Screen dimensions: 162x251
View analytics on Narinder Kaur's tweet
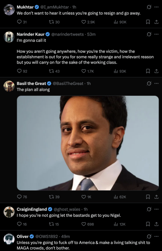click(x=116, y=71)
